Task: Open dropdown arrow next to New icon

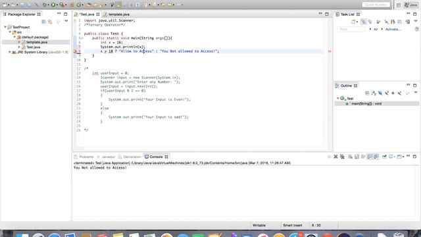Action: 9,5
